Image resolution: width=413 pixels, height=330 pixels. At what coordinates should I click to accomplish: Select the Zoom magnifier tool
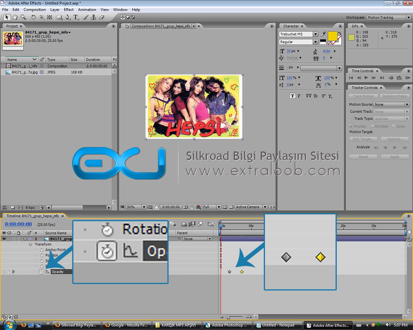23,17
